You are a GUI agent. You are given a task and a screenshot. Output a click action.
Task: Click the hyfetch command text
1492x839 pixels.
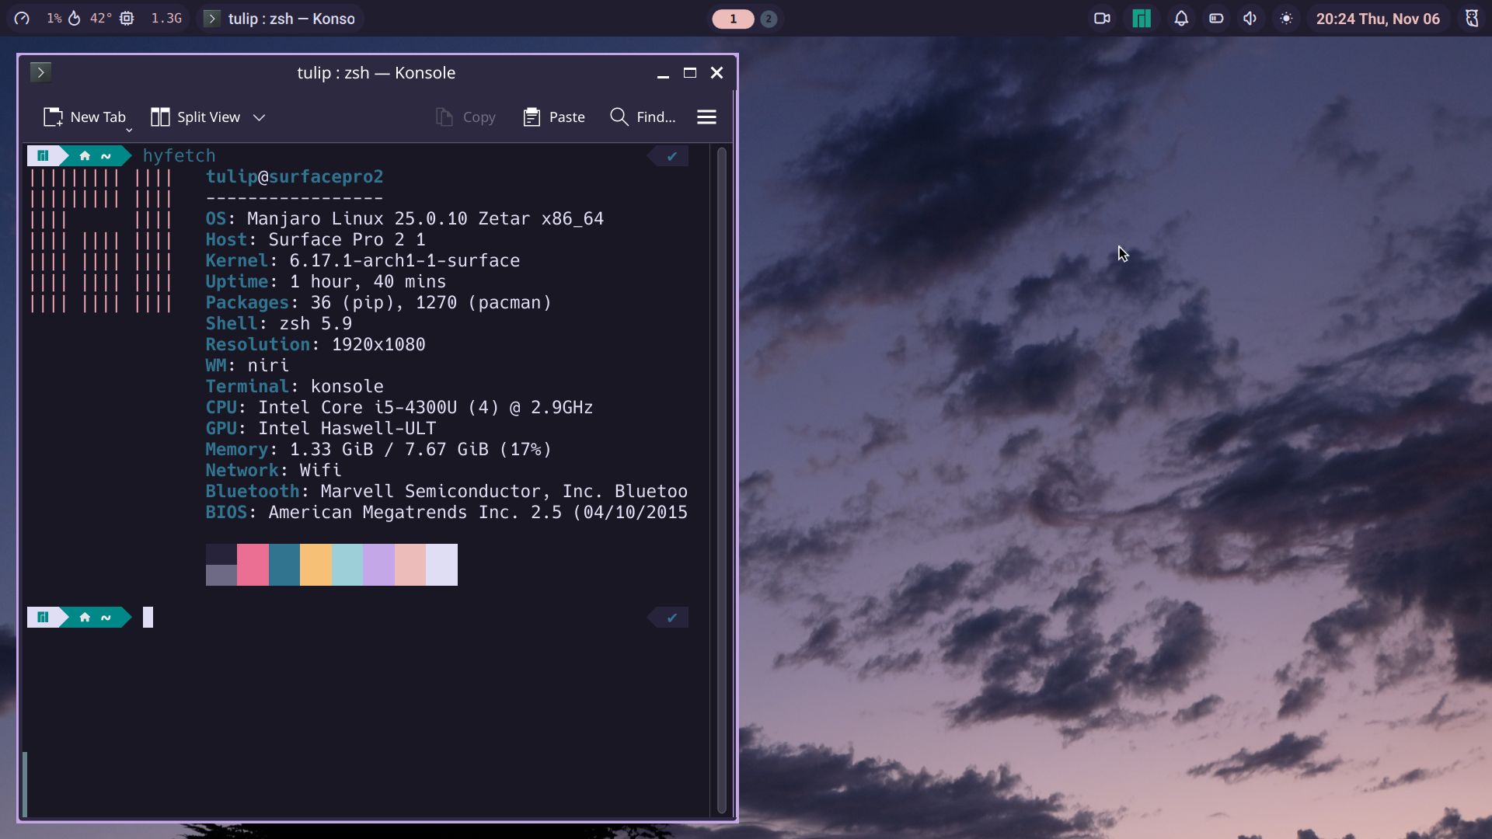click(x=179, y=156)
